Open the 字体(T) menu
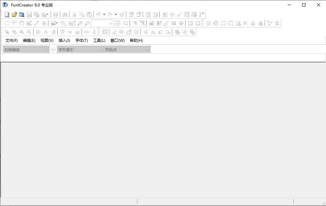This screenshot has height=206, width=326. coord(81,41)
